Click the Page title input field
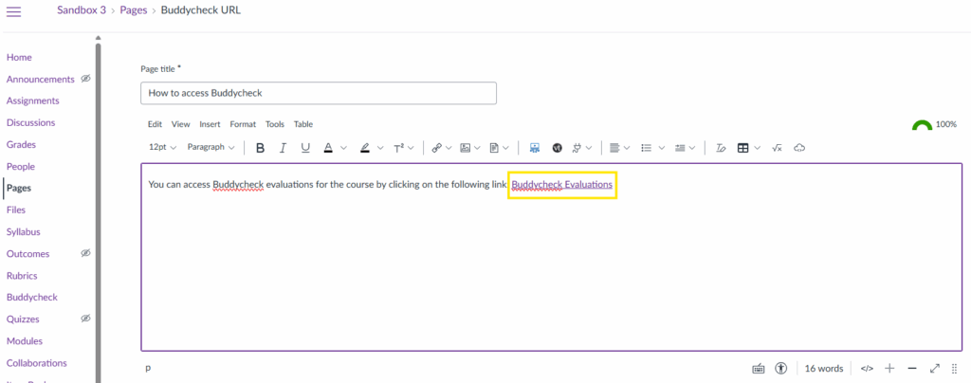The image size is (971, 383). point(319,93)
